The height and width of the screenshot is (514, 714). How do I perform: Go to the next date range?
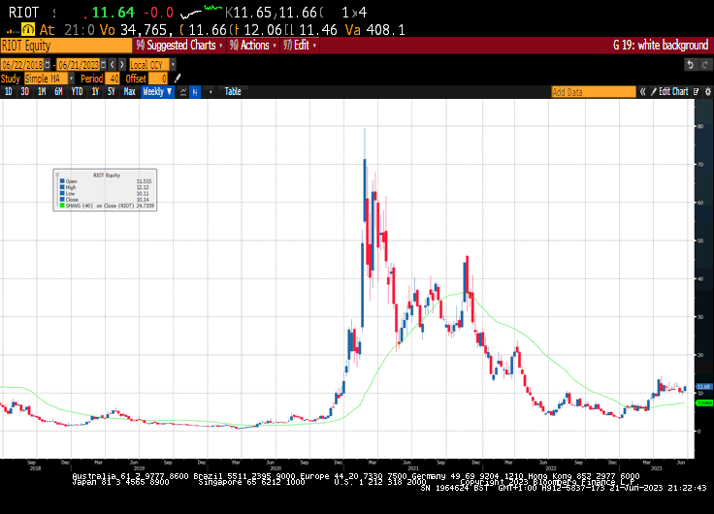[121, 65]
